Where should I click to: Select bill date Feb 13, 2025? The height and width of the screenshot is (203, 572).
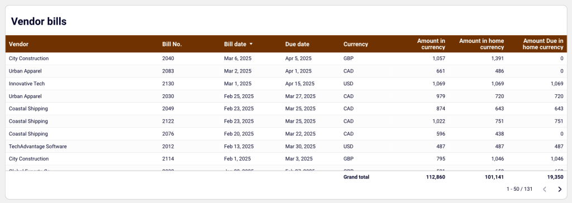[x=239, y=147]
